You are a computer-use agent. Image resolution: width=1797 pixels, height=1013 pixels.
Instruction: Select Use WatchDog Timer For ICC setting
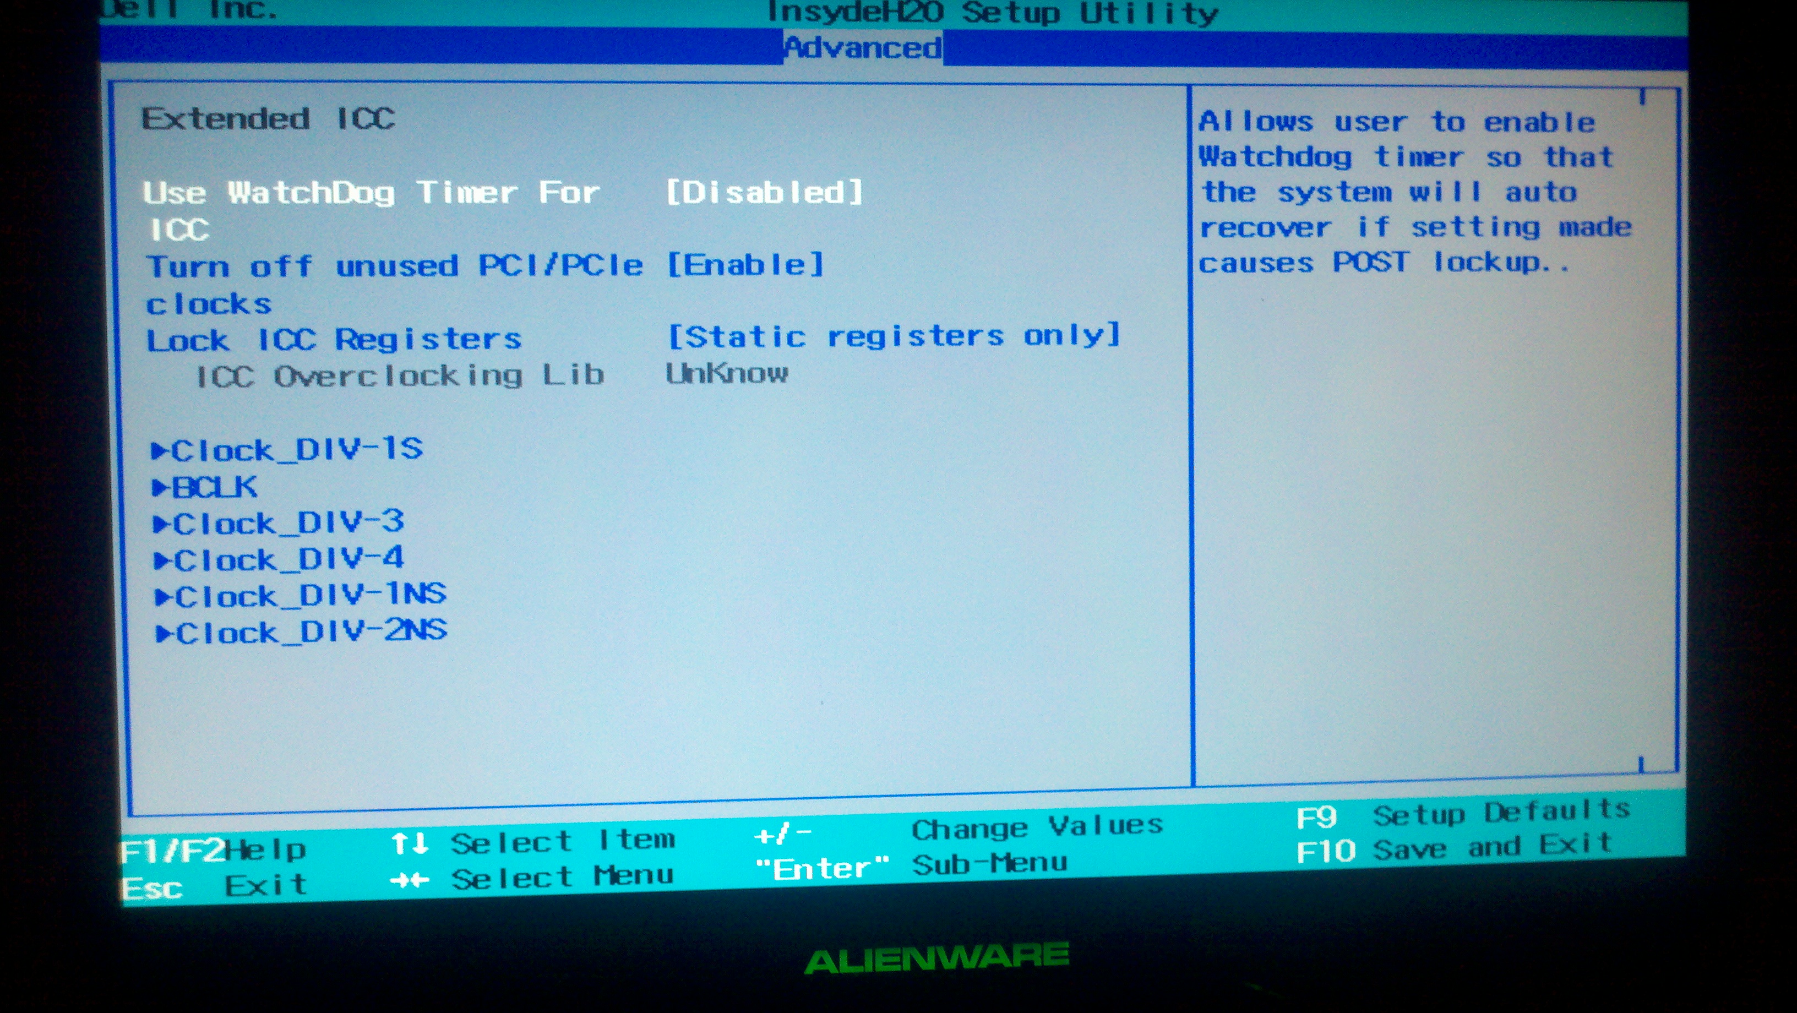[372, 211]
